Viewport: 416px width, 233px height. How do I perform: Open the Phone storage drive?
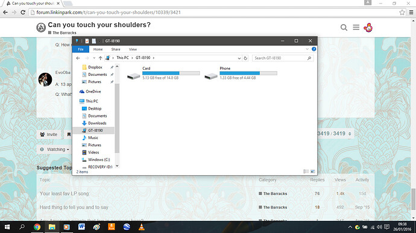click(241, 73)
